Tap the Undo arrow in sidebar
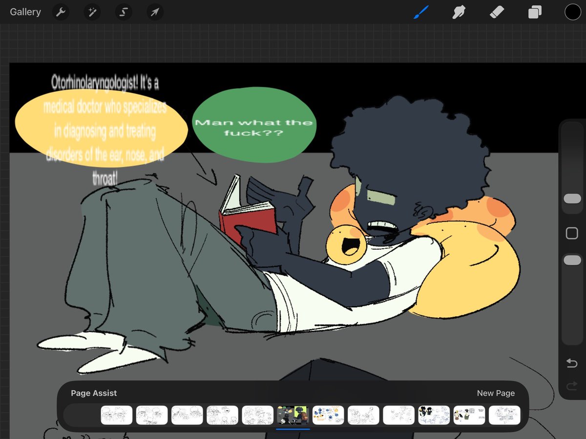Screen dimensions: 586x439 point(572,363)
